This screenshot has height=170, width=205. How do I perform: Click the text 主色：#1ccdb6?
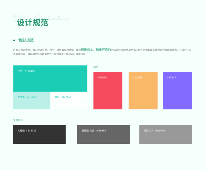coord(26,71)
